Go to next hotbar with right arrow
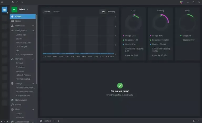The image size is (202, 123). (7, 121)
